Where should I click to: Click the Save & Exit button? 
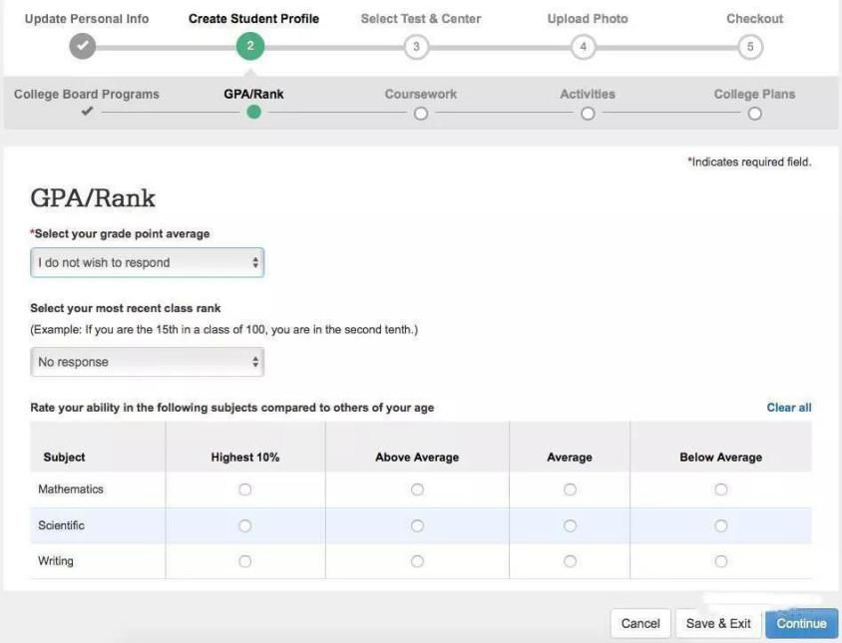(x=718, y=624)
